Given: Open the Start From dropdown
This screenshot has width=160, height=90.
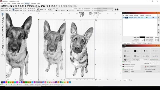Looking at the screenshot, I should point(154,60).
